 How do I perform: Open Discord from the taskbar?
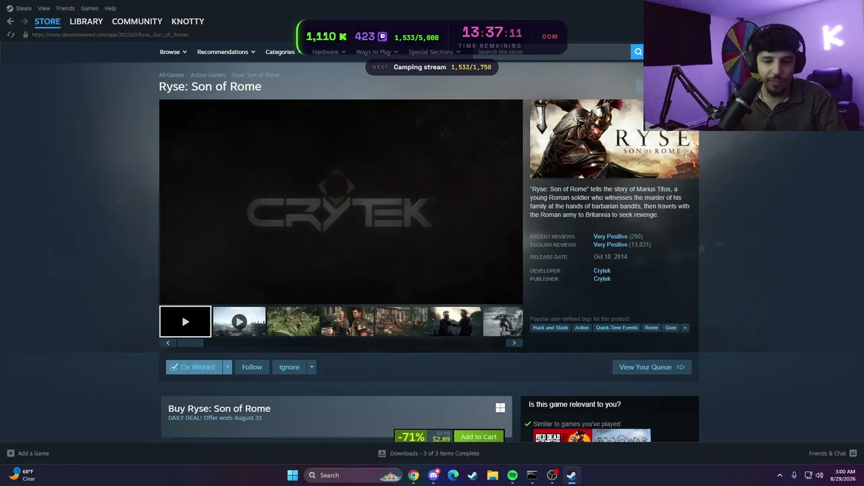coord(433,475)
